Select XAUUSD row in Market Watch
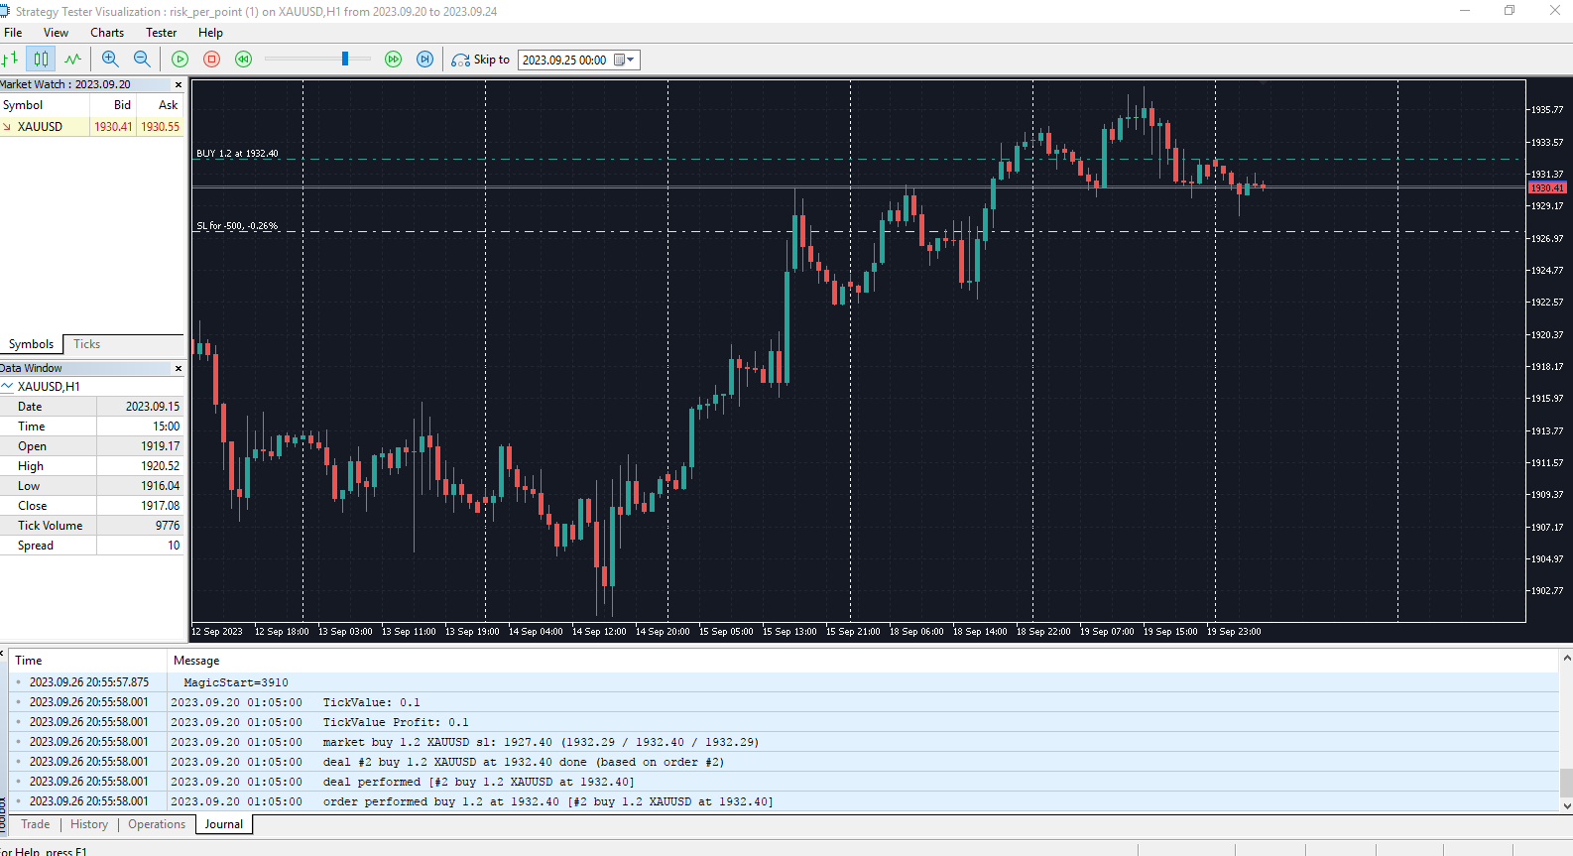 (x=91, y=127)
